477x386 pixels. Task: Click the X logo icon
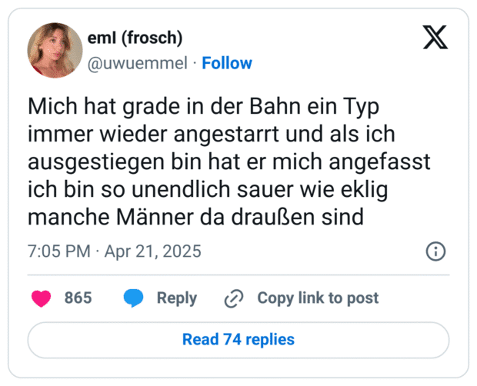435,37
